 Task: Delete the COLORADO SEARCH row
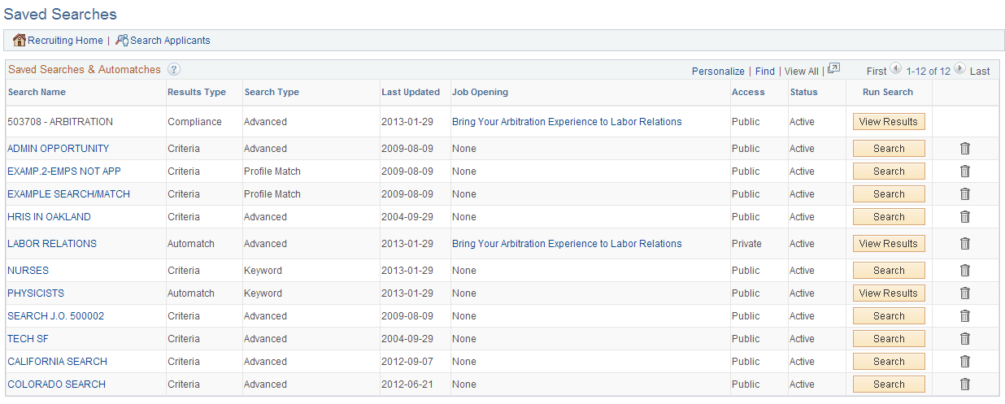[965, 384]
